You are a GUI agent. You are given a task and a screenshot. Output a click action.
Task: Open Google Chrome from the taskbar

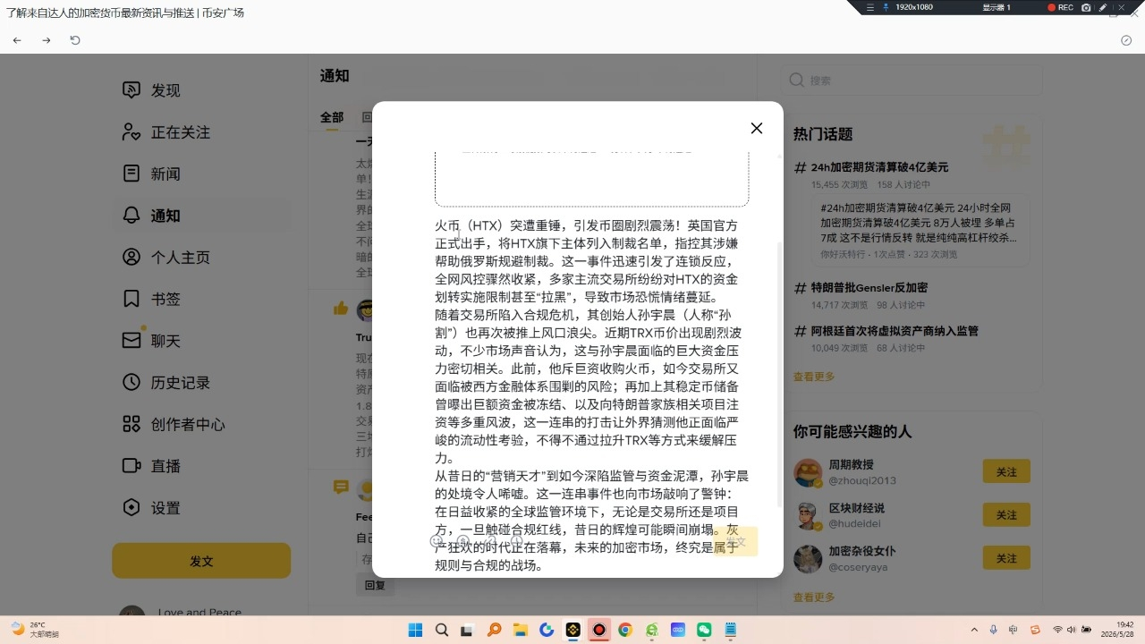[x=625, y=630]
